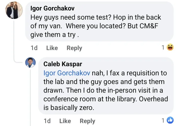The image size is (179, 126).
Task: Open the 1d timestamp under Igor's comment
Action: click(34, 48)
